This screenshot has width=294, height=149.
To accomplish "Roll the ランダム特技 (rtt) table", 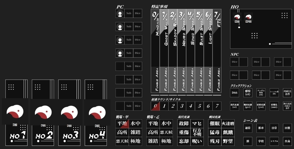I will point(261,93).
